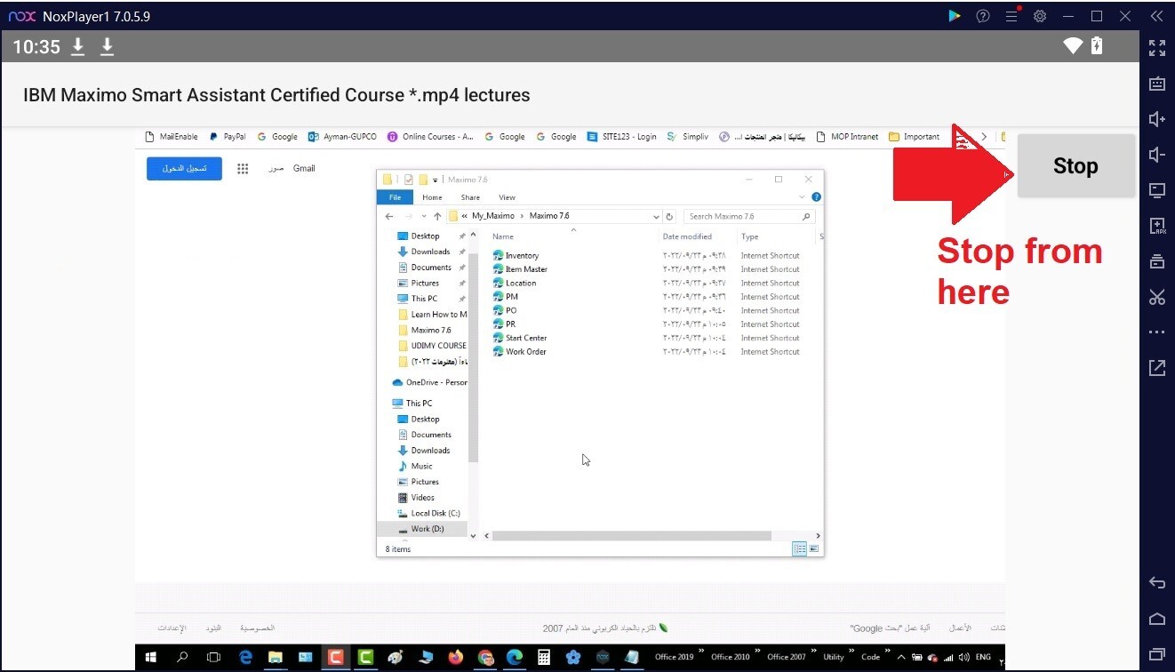1175x672 pixels.
Task: Open Google apps grid icon
Action: coord(243,168)
